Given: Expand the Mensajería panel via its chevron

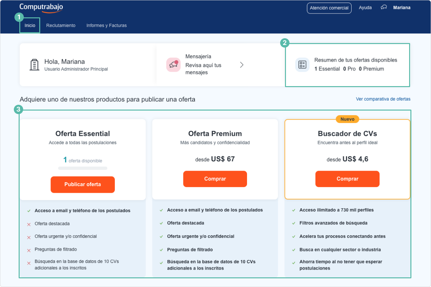Looking at the screenshot, I should [x=242, y=65].
